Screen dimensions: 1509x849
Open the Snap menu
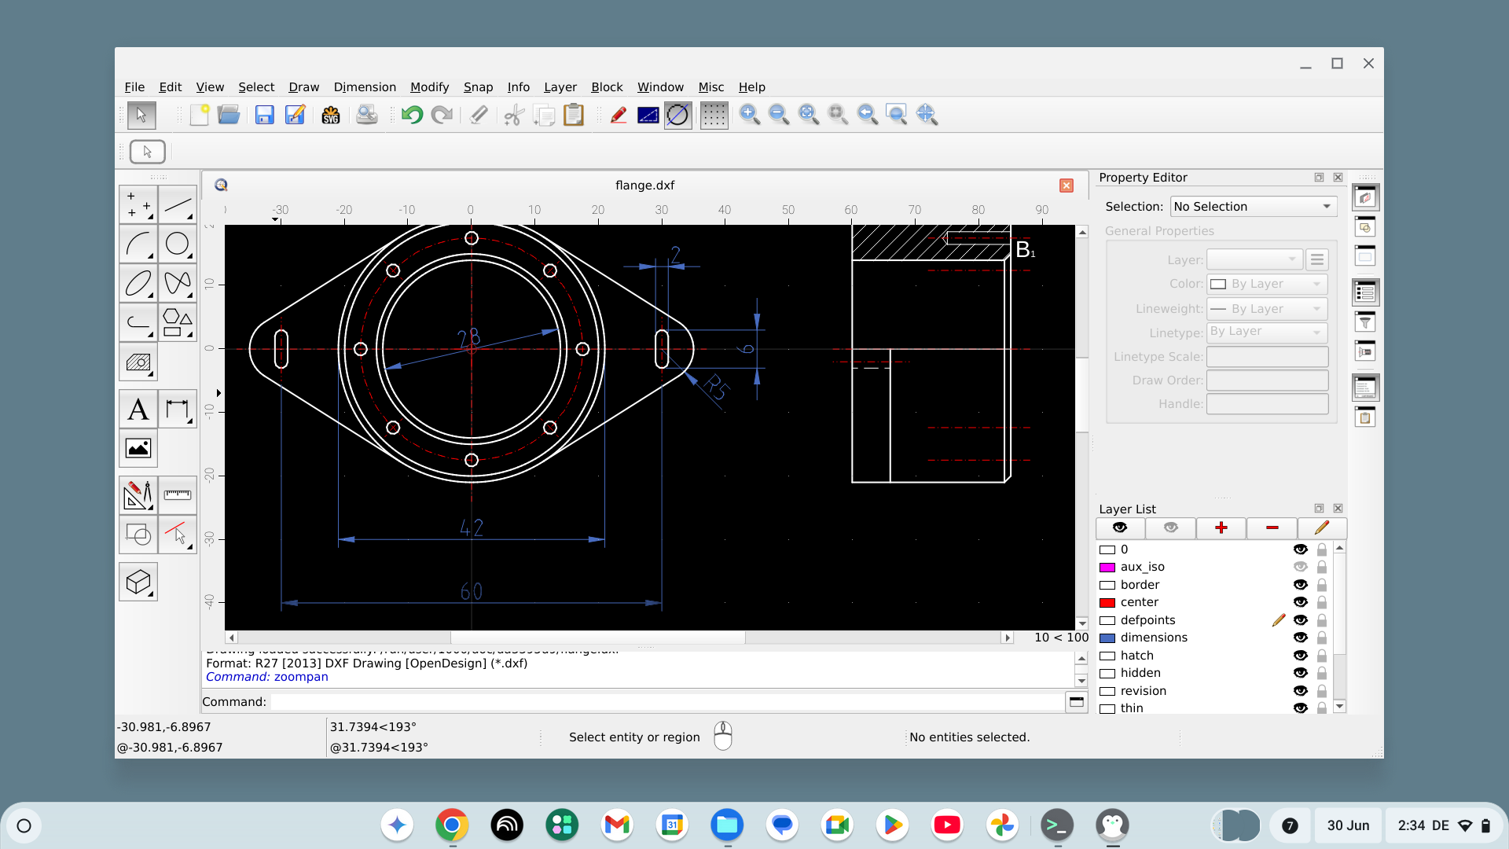coord(478,87)
